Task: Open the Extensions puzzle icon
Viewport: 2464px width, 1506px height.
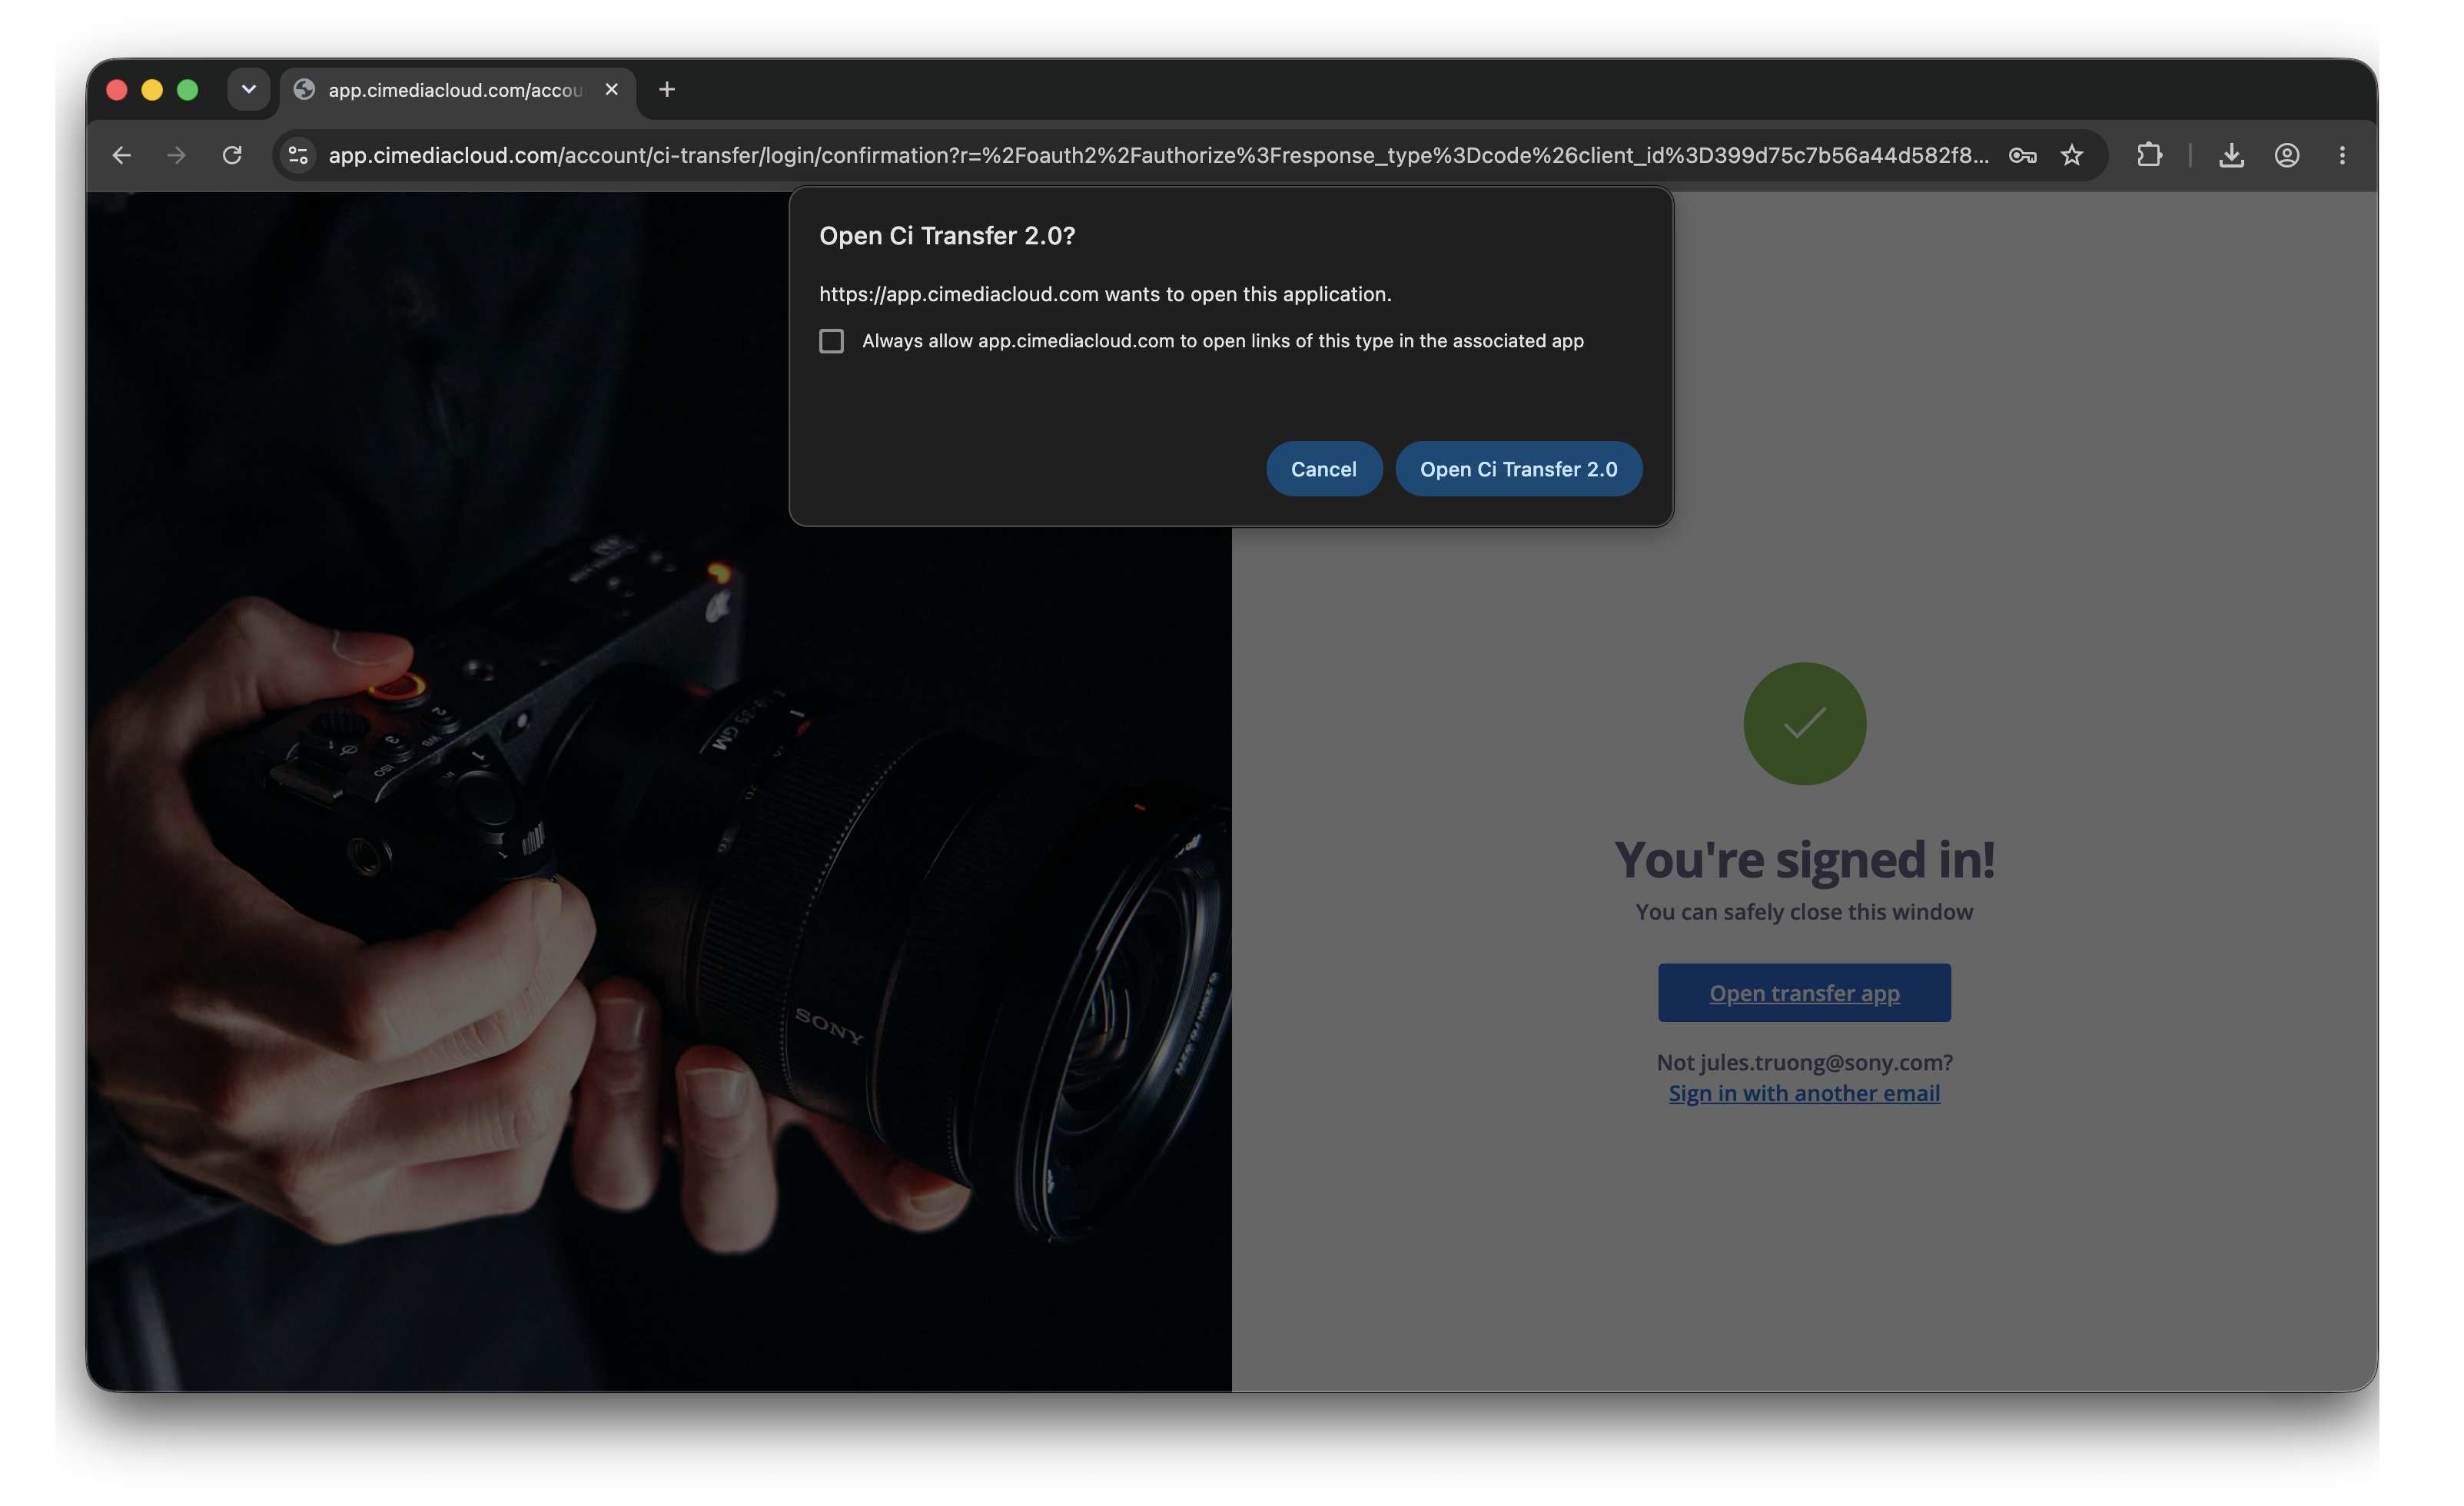Action: point(2149,156)
